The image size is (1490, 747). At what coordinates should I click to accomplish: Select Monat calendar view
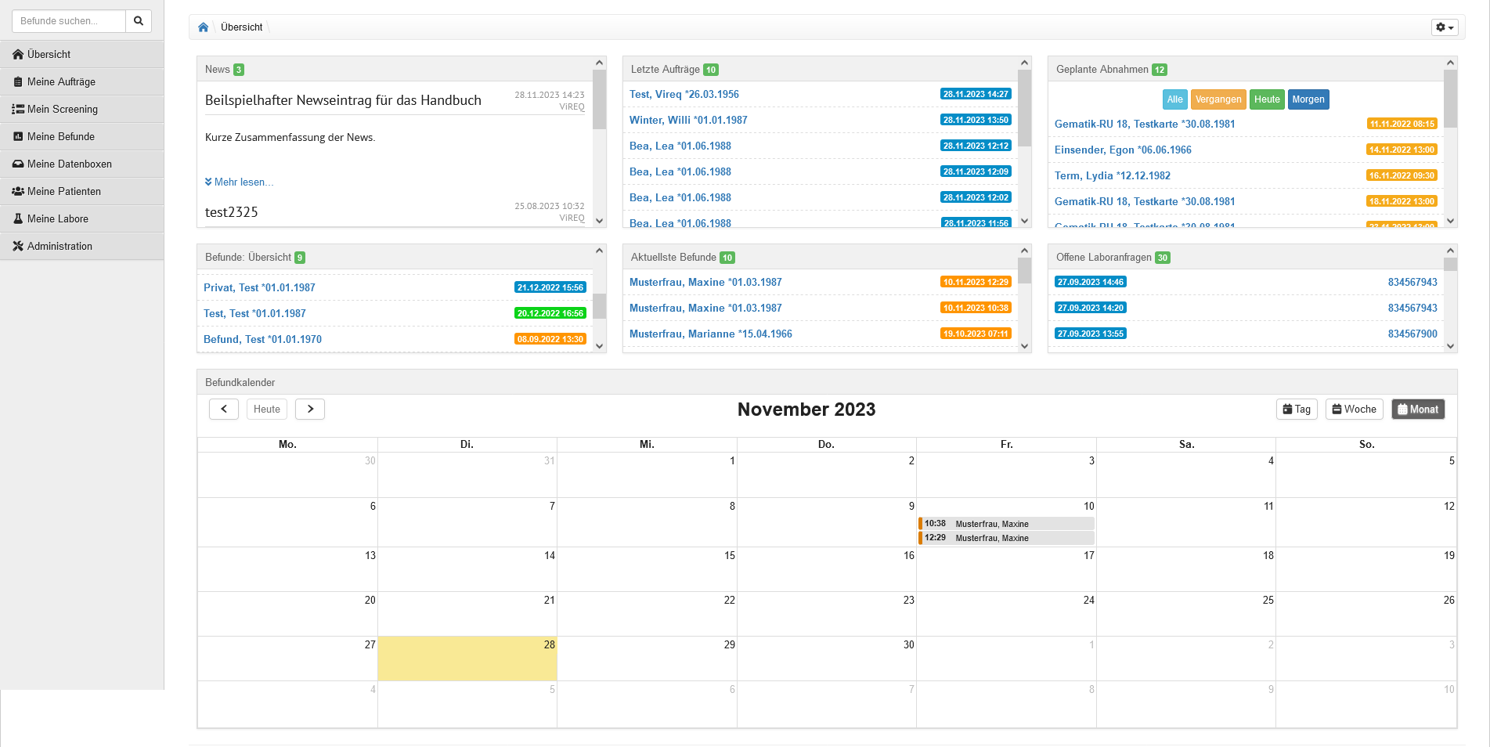tap(1418, 409)
